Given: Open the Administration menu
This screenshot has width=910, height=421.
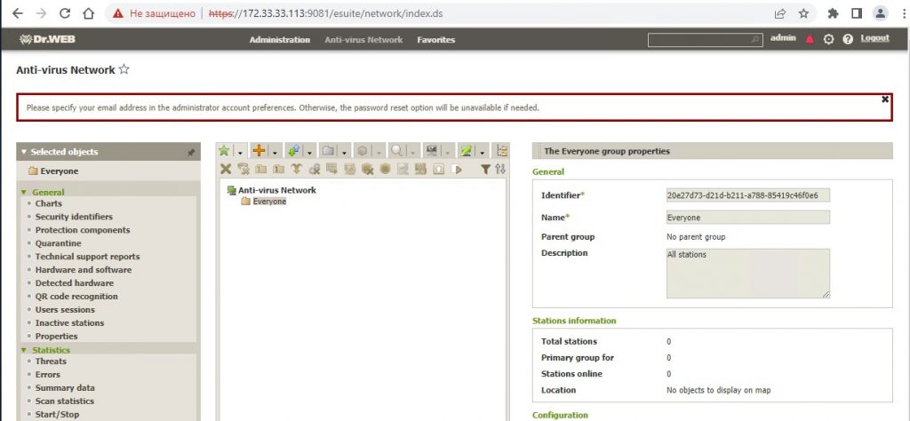Looking at the screenshot, I should coord(279,39).
